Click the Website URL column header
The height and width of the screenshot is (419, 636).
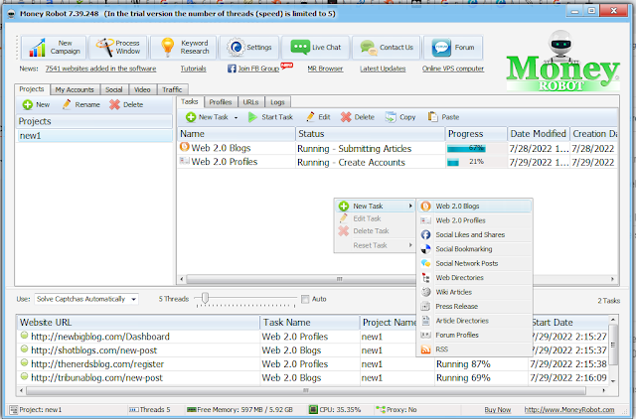pyautogui.click(x=139, y=323)
